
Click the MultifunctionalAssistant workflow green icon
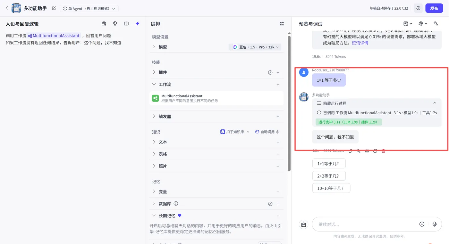point(155,98)
